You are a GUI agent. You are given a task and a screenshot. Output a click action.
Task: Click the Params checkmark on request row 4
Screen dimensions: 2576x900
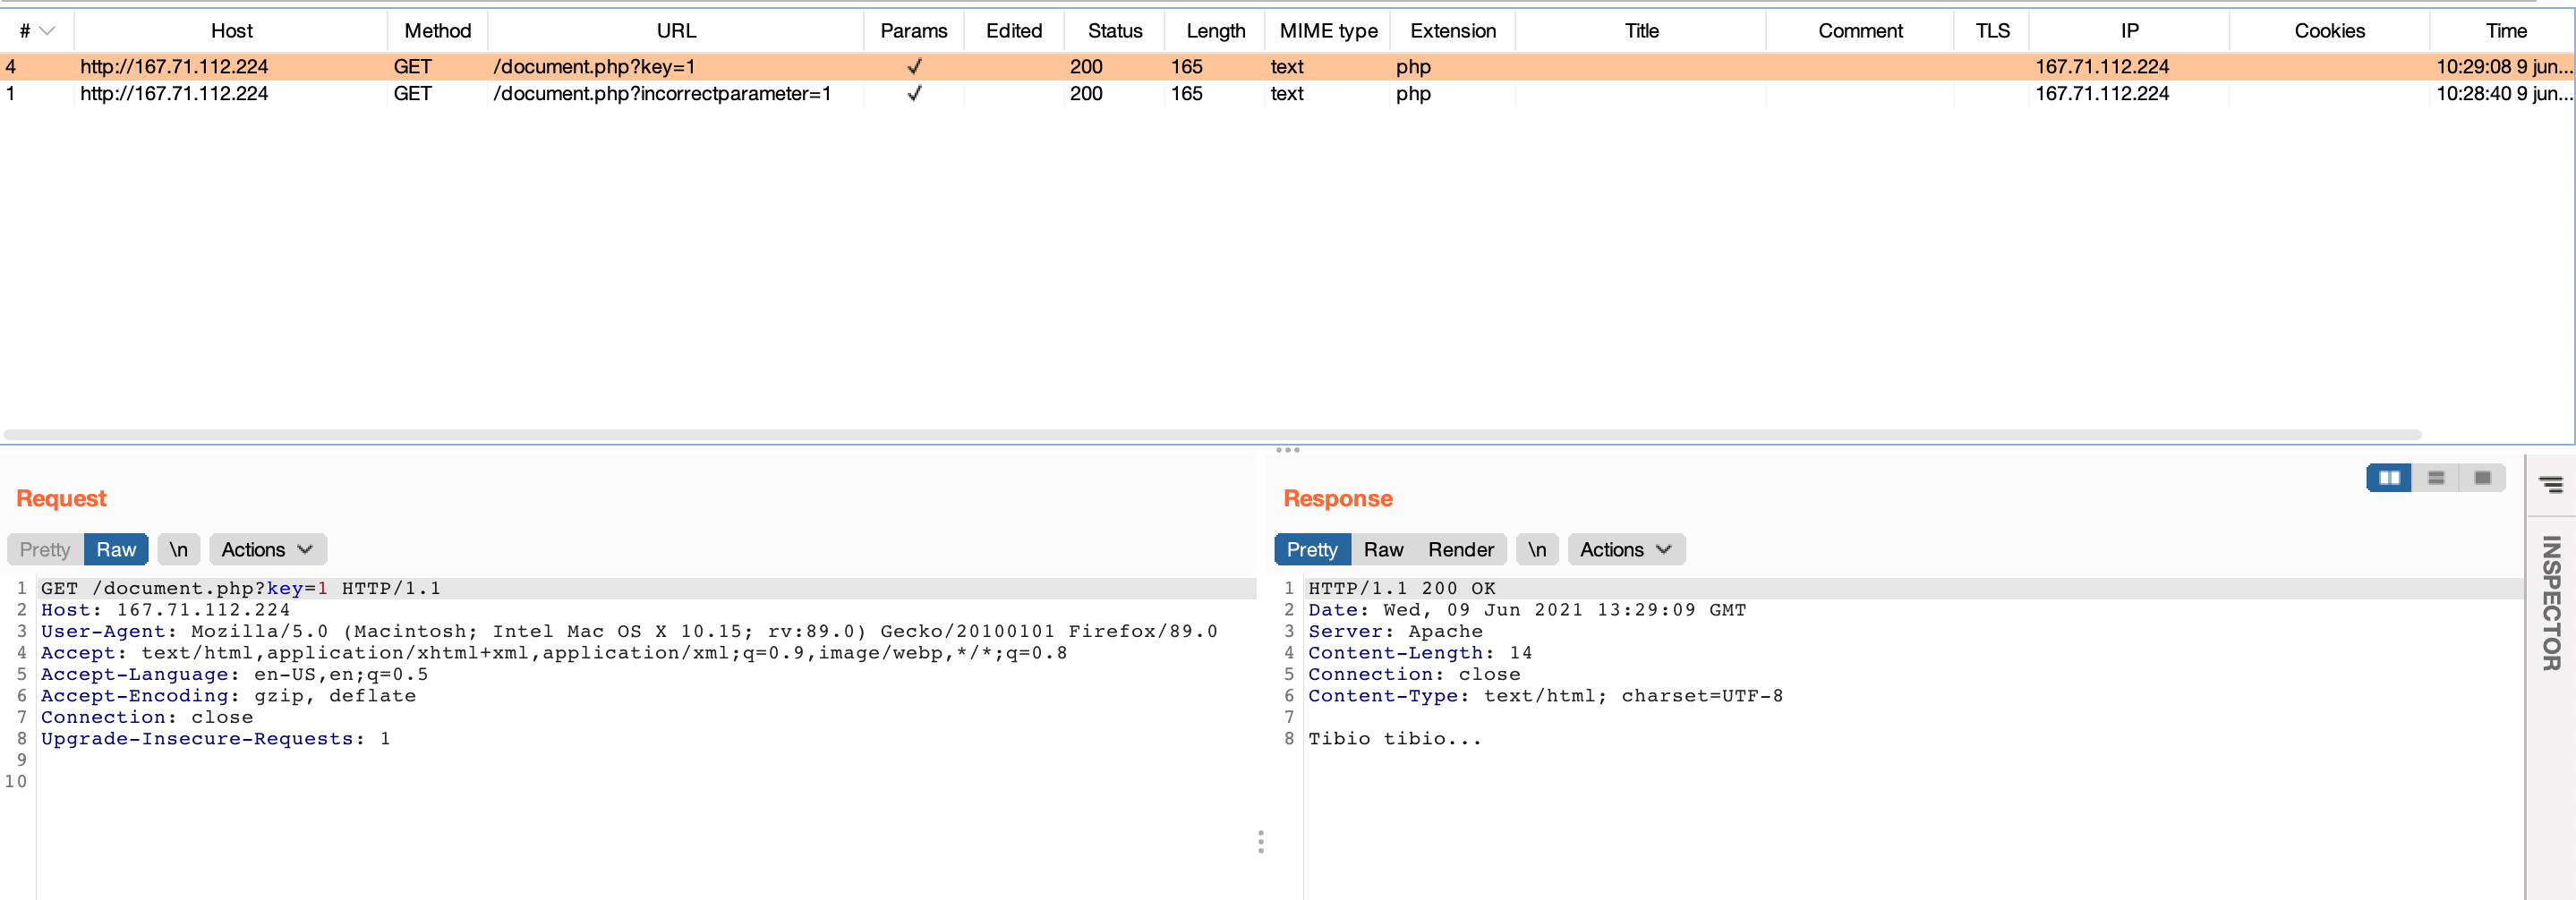tap(913, 67)
